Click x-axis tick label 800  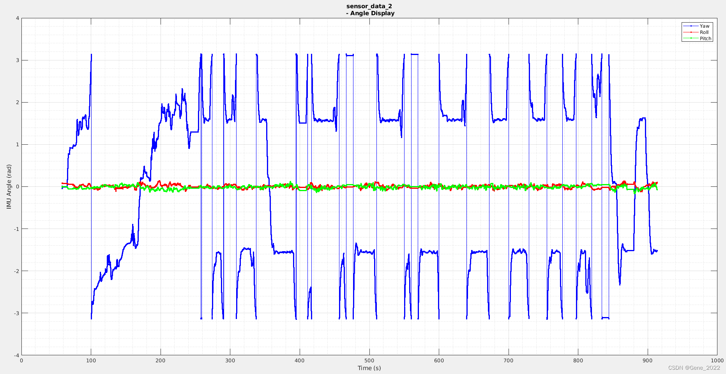pos(578,361)
